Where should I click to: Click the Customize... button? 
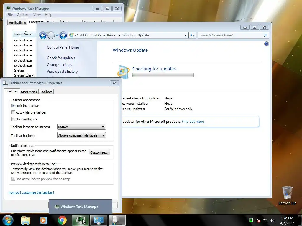(x=99, y=152)
